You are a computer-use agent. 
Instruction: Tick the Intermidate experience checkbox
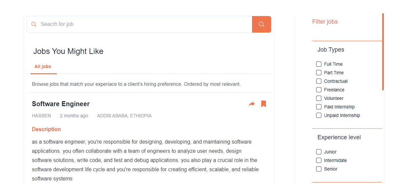point(319,160)
